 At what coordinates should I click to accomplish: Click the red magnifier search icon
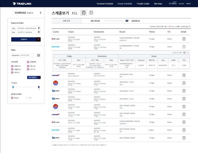tap(38, 39)
